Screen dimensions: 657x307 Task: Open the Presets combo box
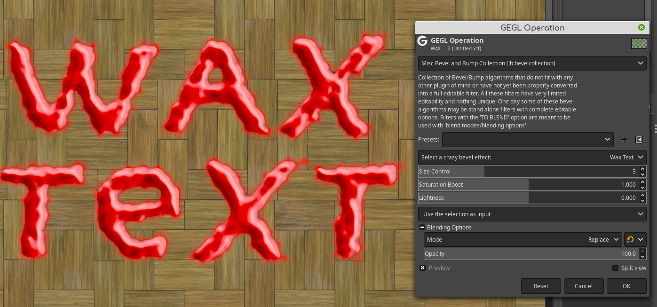click(x=528, y=139)
